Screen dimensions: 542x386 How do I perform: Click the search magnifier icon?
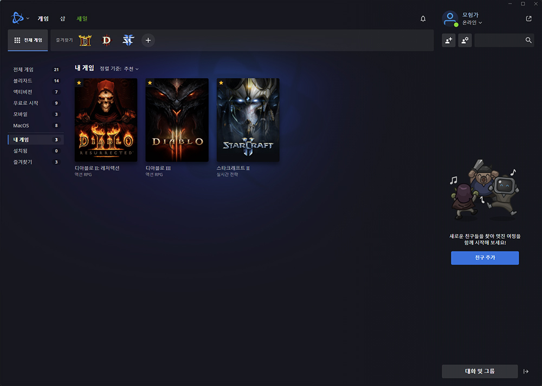(x=528, y=41)
